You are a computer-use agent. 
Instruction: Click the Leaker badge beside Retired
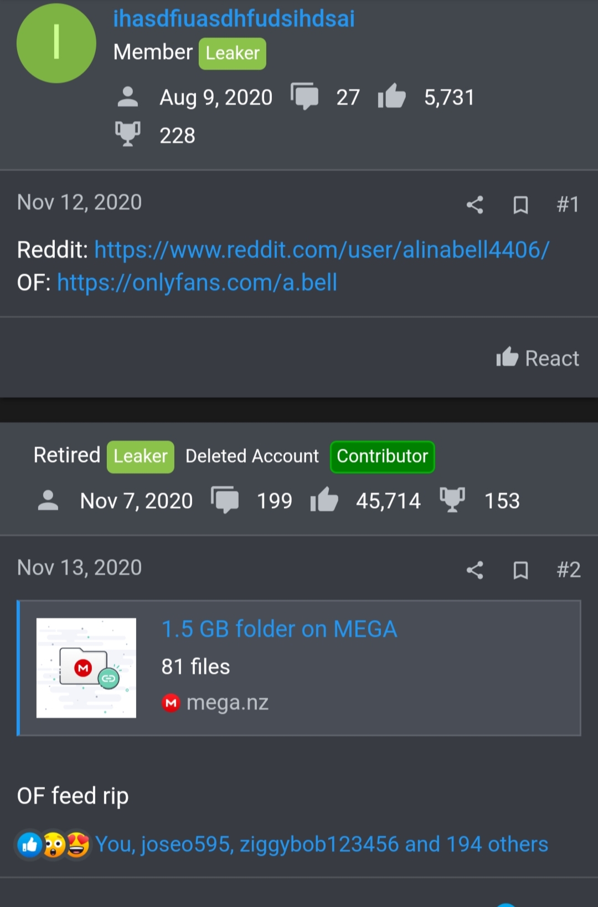(141, 456)
